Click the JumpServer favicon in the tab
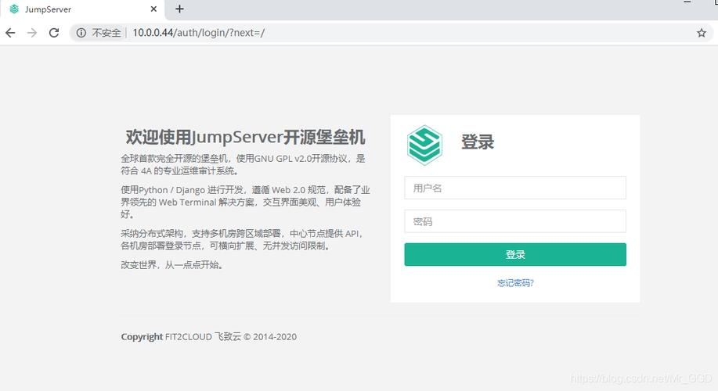The width and height of the screenshot is (718, 391). [x=14, y=9]
